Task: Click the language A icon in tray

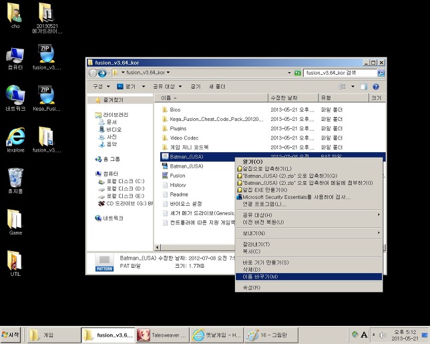Action: tap(364, 335)
